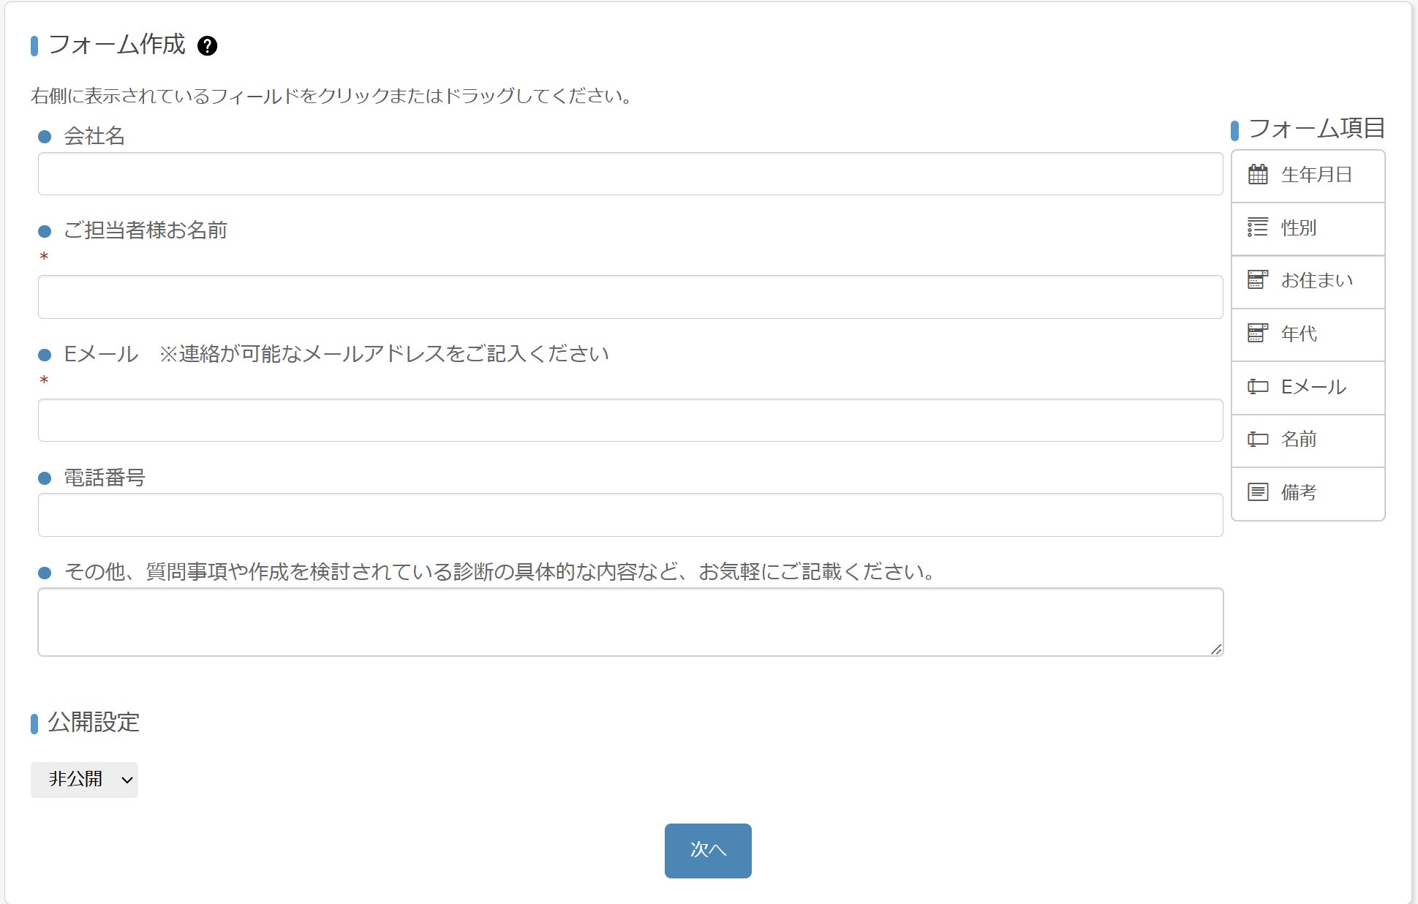The height and width of the screenshot is (904, 1418).
Task: Click the 名前 text field icon
Action: pos(1258,440)
